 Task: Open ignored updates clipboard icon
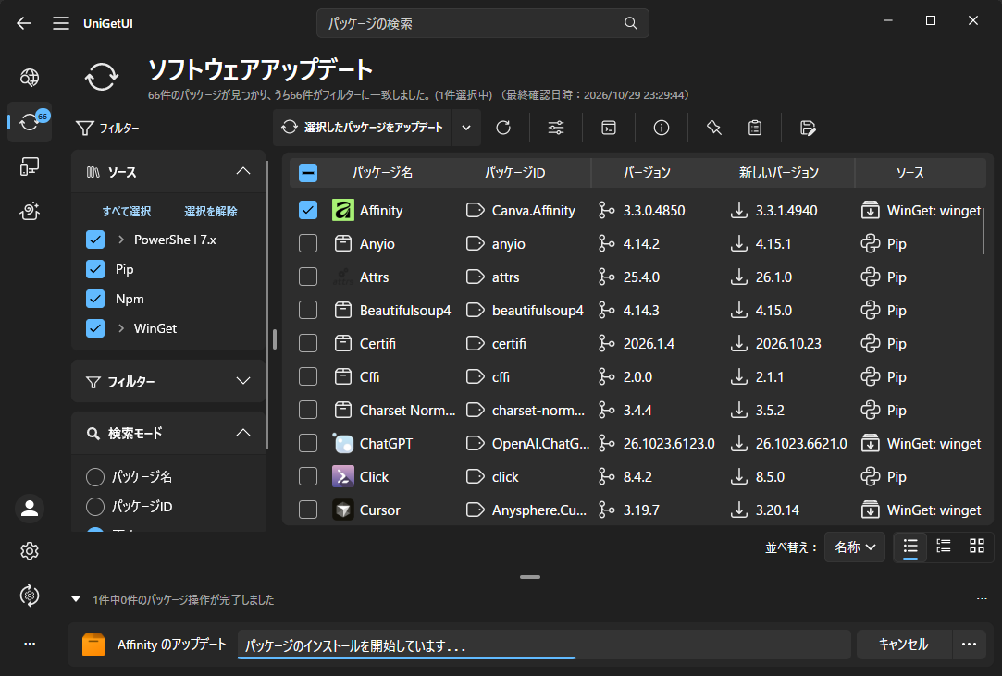755,128
